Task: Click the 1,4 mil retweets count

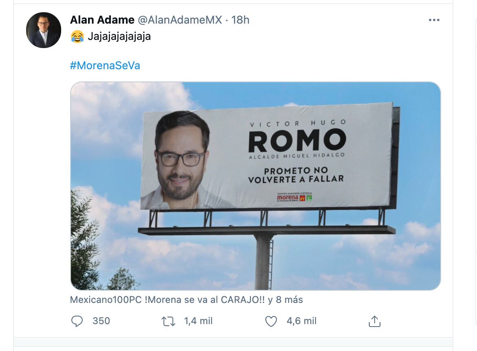Action: [199, 321]
